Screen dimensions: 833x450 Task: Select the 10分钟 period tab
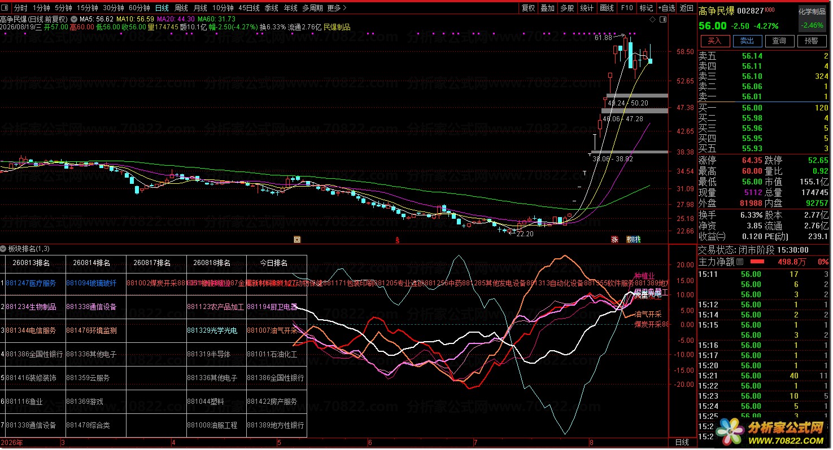point(223,8)
